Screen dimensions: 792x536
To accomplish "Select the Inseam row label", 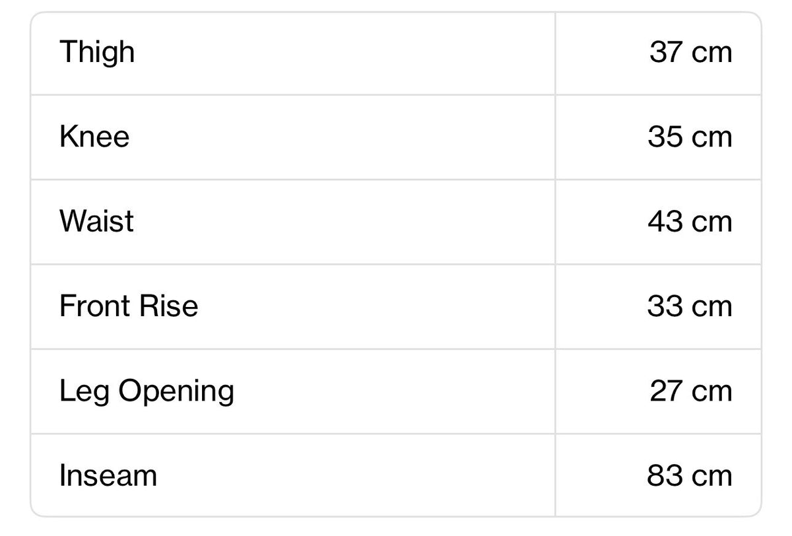I will coord(108,475).
